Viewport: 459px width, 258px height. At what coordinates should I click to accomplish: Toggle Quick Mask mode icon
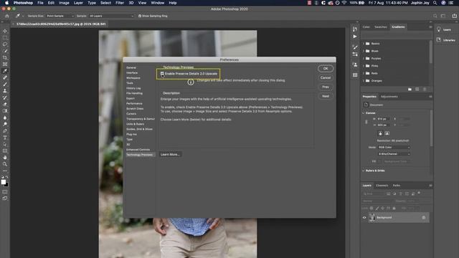pos(5,192)
